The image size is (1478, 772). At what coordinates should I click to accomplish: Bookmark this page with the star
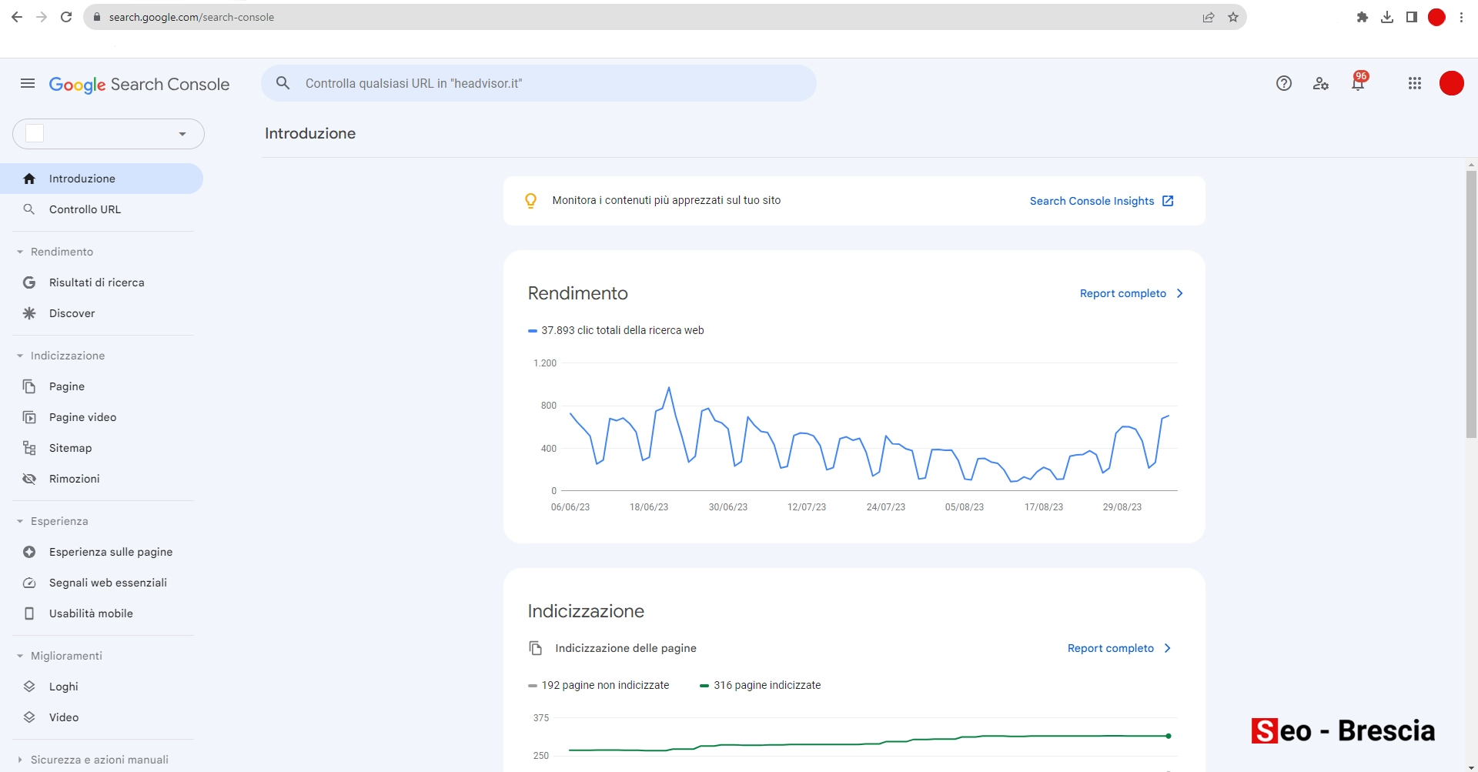coord(1233,17)
